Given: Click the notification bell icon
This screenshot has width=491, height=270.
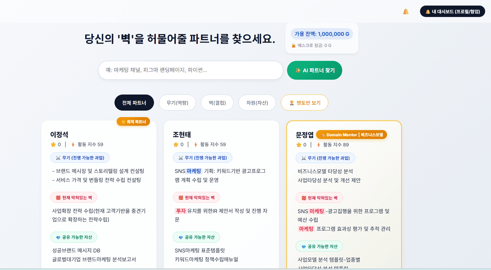Looking at the screenshot, I should [406, 11].
